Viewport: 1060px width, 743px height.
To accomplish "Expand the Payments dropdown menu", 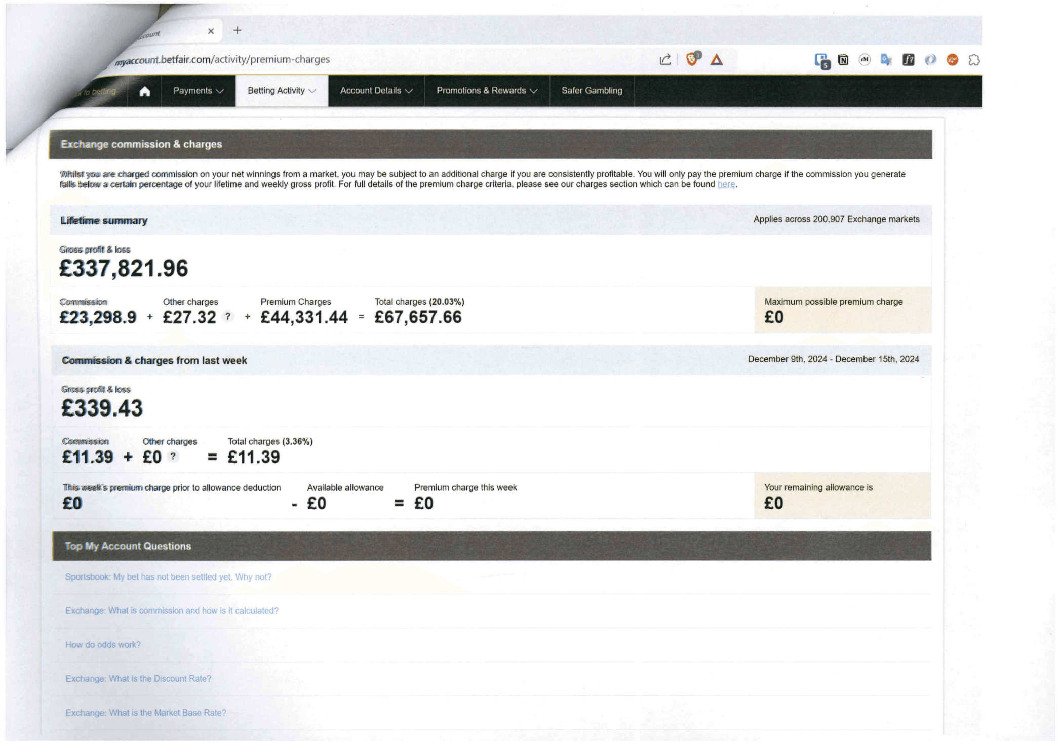I will (198, 91).
